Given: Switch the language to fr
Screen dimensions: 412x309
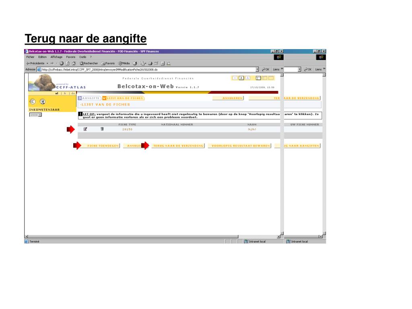Looking at the screenshot, I should point(65,93).
